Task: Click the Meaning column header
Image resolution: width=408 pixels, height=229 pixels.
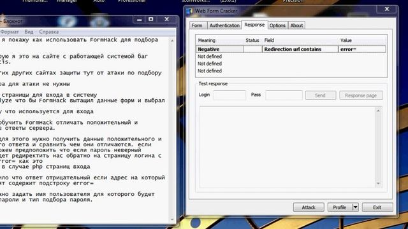Action: click(x=220, y=40)
